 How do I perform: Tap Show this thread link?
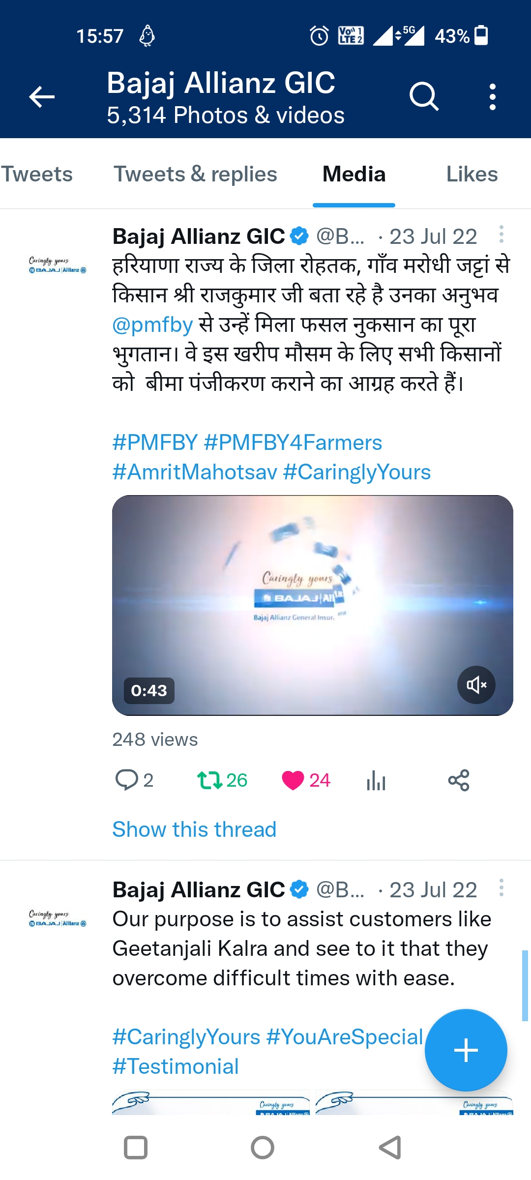[194, 829]
